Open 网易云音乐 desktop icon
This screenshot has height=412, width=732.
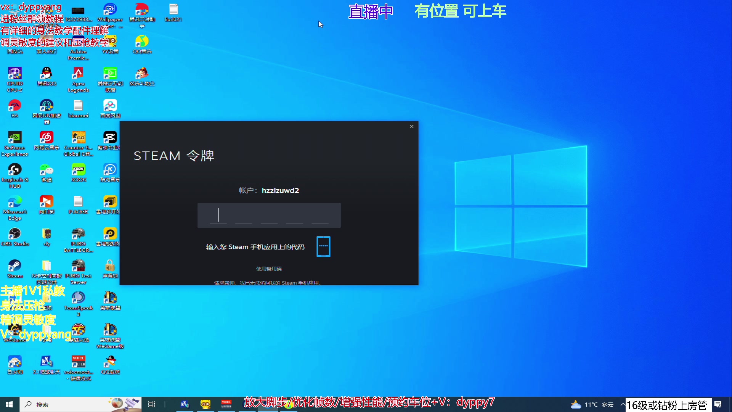pyautogui.click(x=47, y=140)
